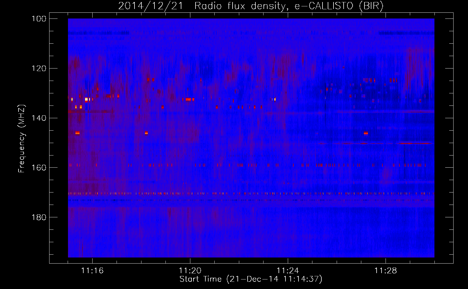Click the 100 frequency tick label

[39, 19]
